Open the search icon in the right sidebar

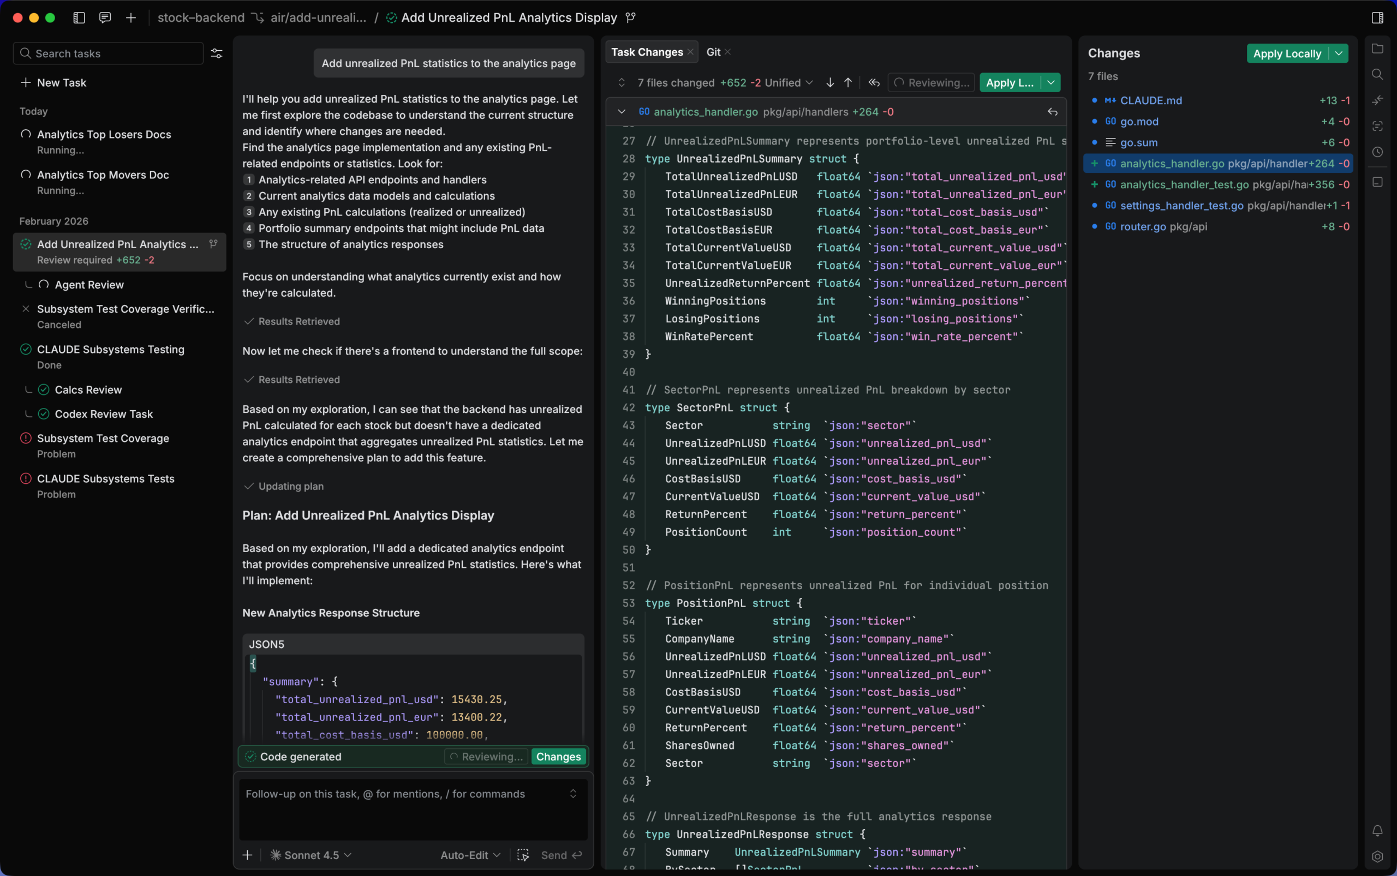coord(1377,74)
